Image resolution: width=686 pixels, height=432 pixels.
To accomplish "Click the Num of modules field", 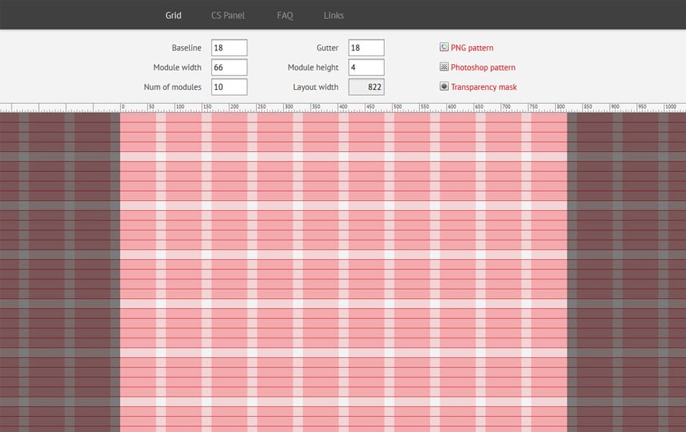I will coord(229,86).
